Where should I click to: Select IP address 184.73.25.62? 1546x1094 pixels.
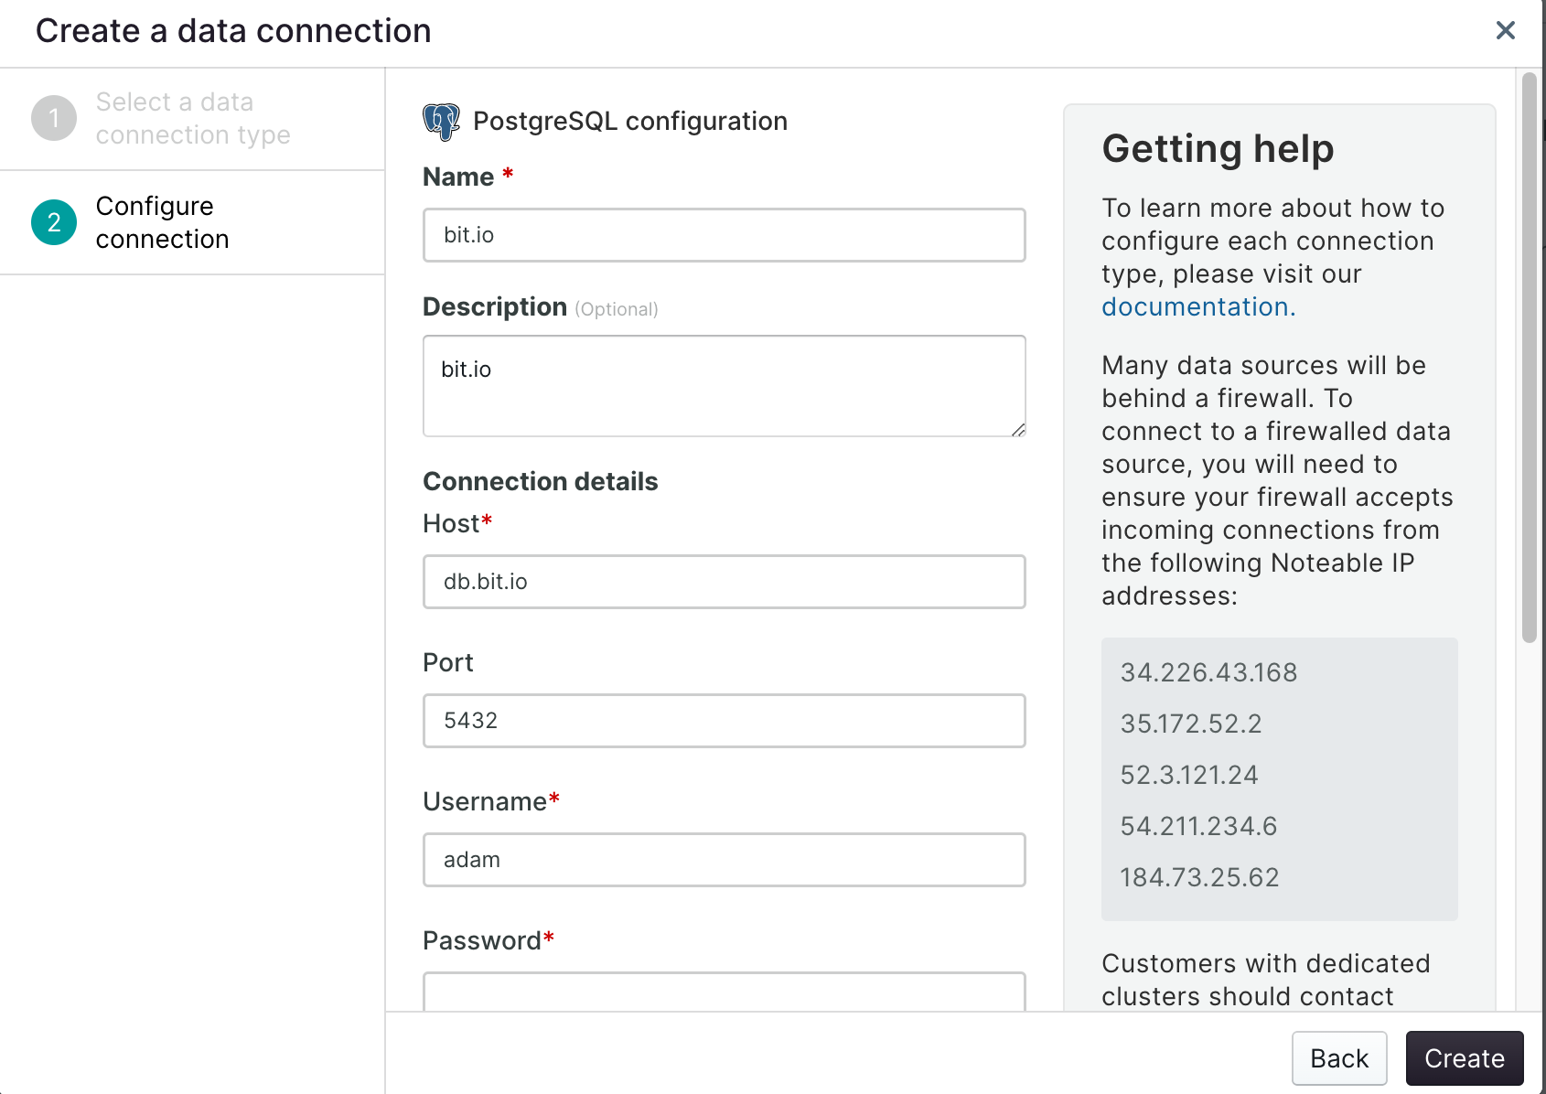(x=1199, y=877)
